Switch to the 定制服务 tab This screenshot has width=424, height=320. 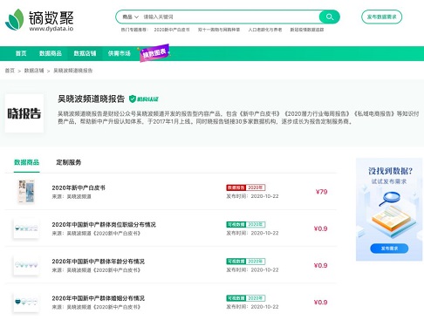coord(69,162)
